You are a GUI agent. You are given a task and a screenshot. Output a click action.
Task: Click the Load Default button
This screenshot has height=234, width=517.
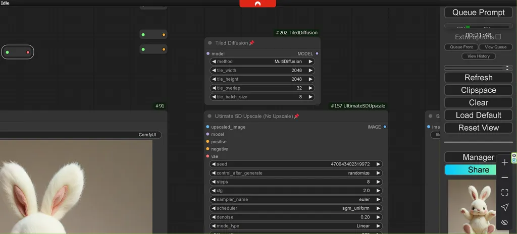click(479, 115)
